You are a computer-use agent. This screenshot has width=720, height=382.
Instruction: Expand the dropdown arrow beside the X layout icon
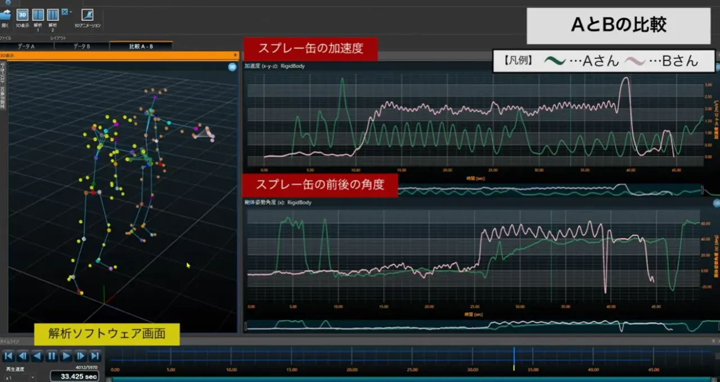(70, 11)
